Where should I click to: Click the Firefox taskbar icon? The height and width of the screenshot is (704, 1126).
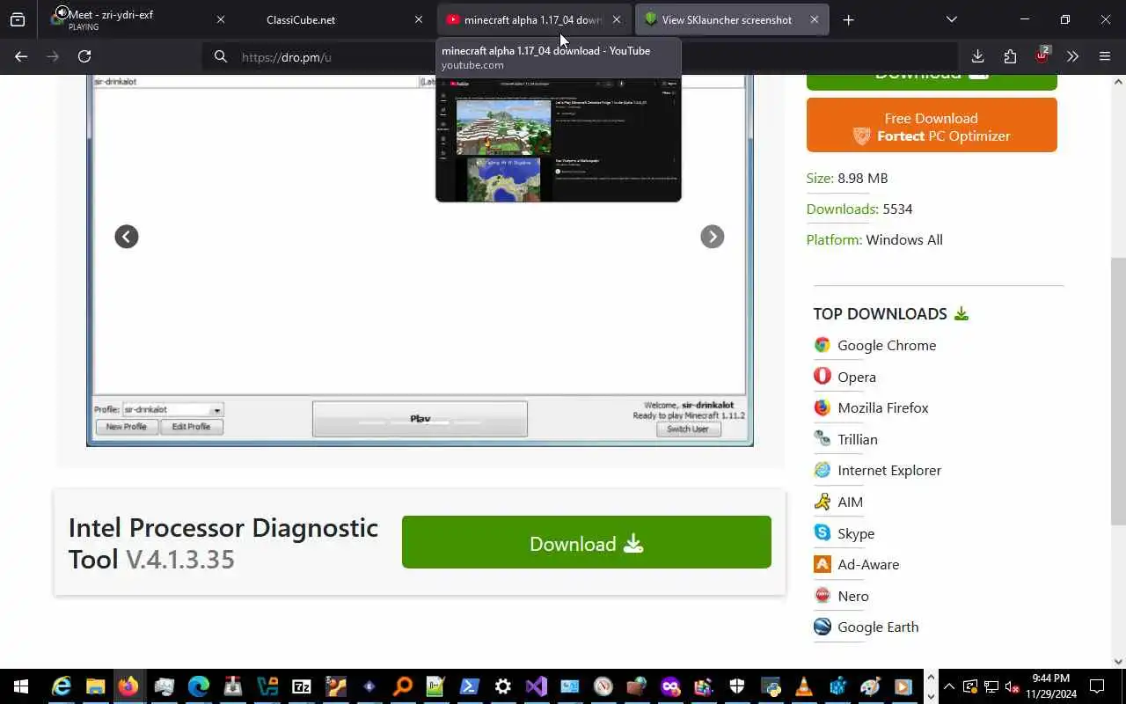(x=128, y=686)
